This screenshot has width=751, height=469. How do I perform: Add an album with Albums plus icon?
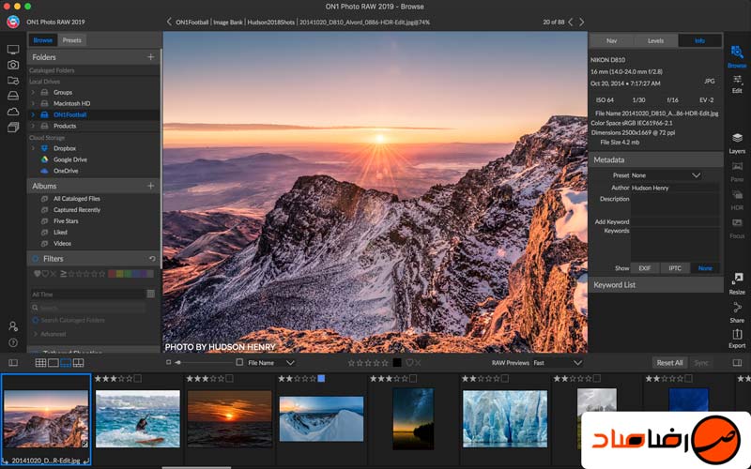pyautogui.click(x=150, y=186)
